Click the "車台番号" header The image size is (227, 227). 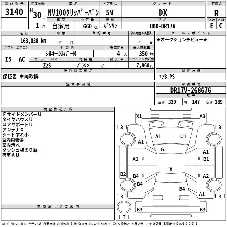pyautogui.click(x=191, y=84)
